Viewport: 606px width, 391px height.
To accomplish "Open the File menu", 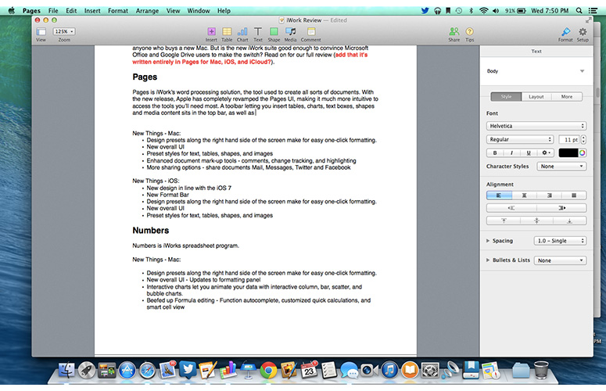I will 53,10.
